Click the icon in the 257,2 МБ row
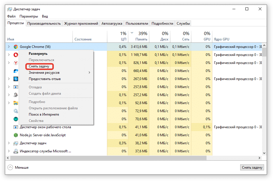Viewport: 273px width, 181px height. [x=16, y=95]
